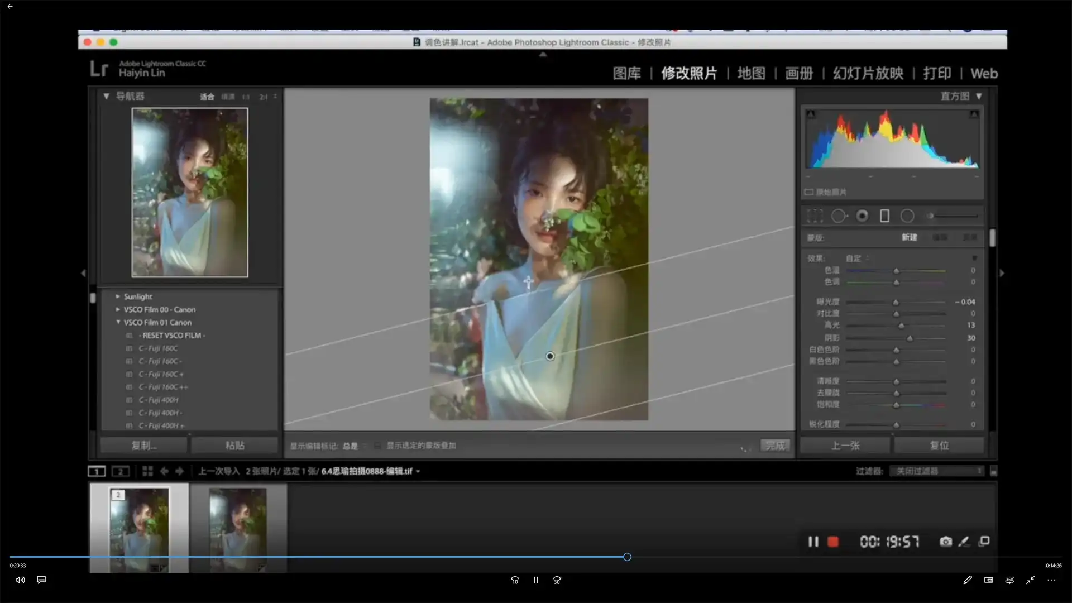Toggle the 显示选定的蒙版叠加 checkbox
1072x603 pixels.
(377, 446)
